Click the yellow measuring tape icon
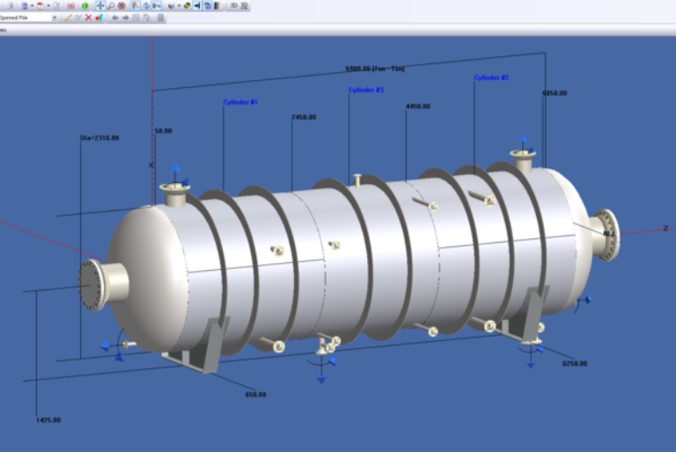Image resolution: width=676 pixels, height=452 pixels. [x=187, y=5]
